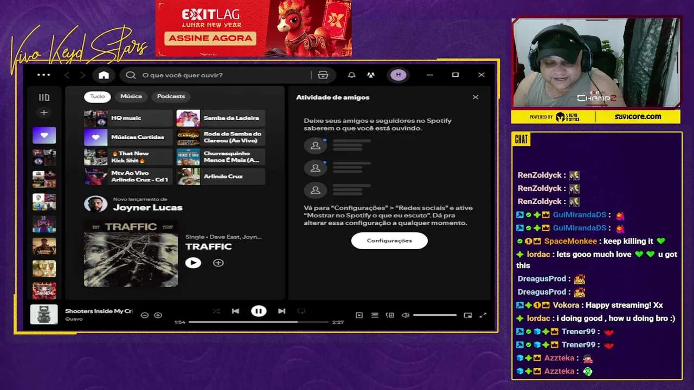Click Joyner Lucas avatar picture

(95, 204)
